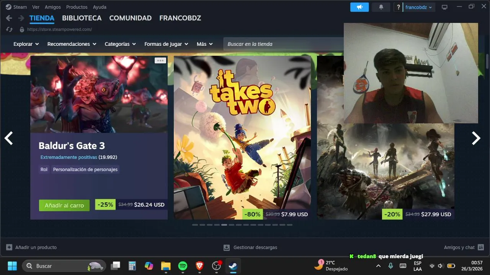
Task: Open the OBS Studio taskbar icon
Action: [217, 266]
